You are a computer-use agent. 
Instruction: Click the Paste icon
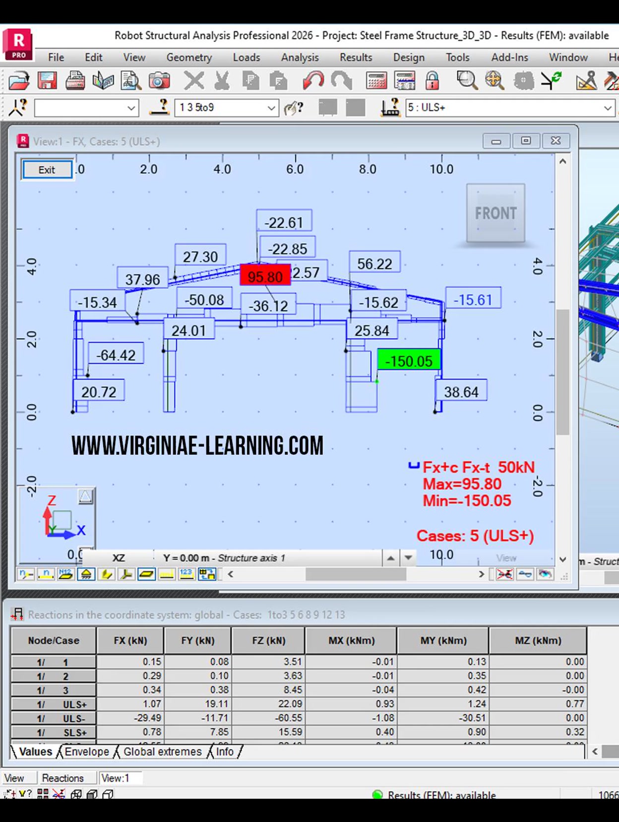[279, 80]
